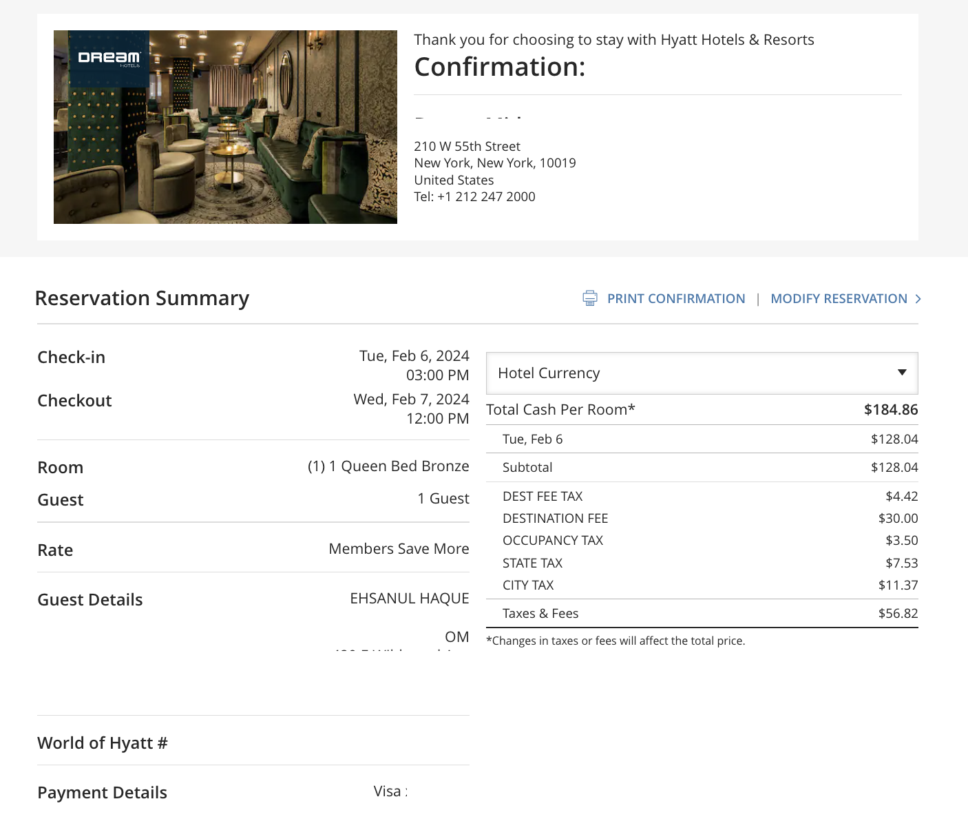968x839 pixels.
Task: Click the Print Confirmation link
Action: (676, 299)
